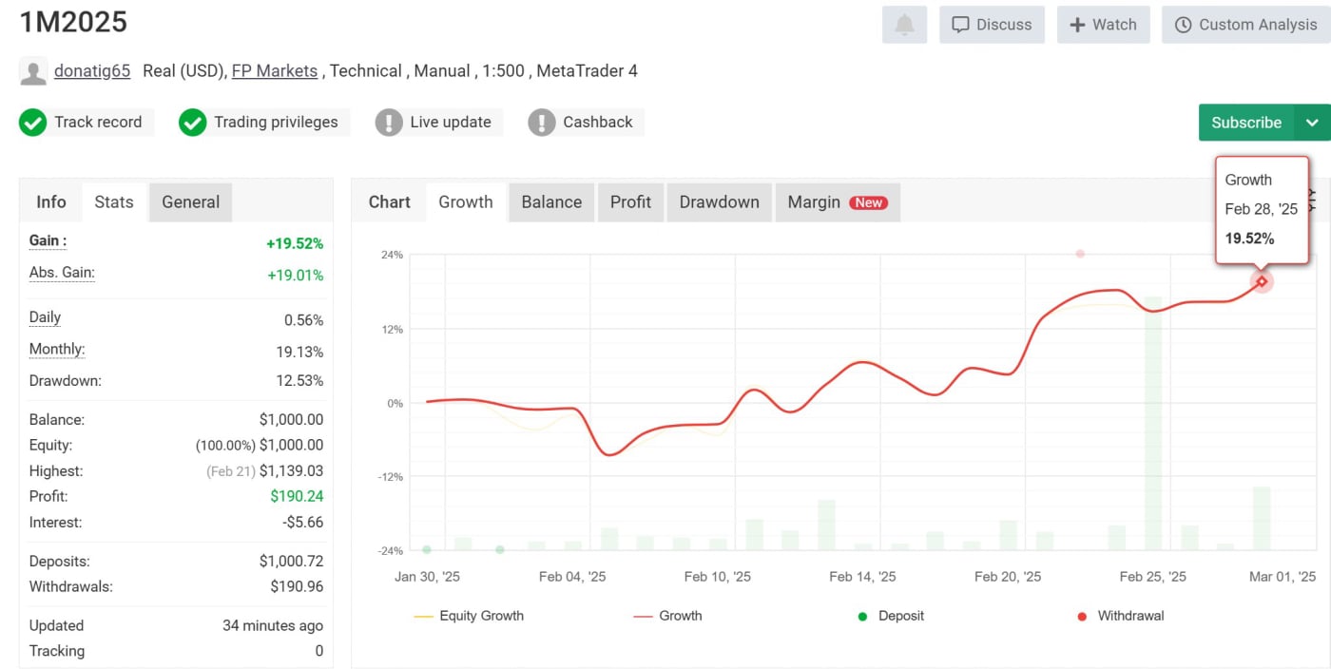Screen dimensions: 1331x669
Task: Click the red withdrawal dot on chart
Action: coord(1080,254)
